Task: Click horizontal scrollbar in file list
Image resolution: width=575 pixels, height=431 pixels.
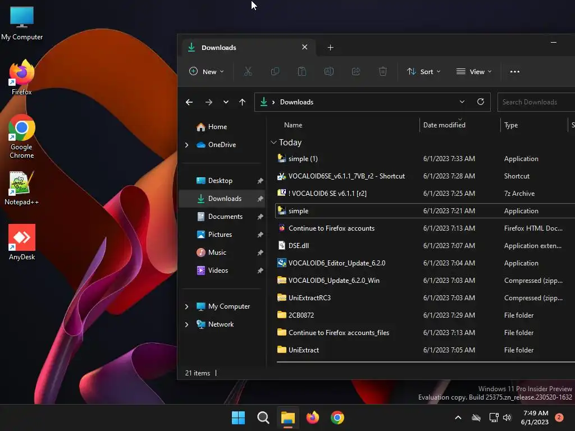Action: (426, 362)
